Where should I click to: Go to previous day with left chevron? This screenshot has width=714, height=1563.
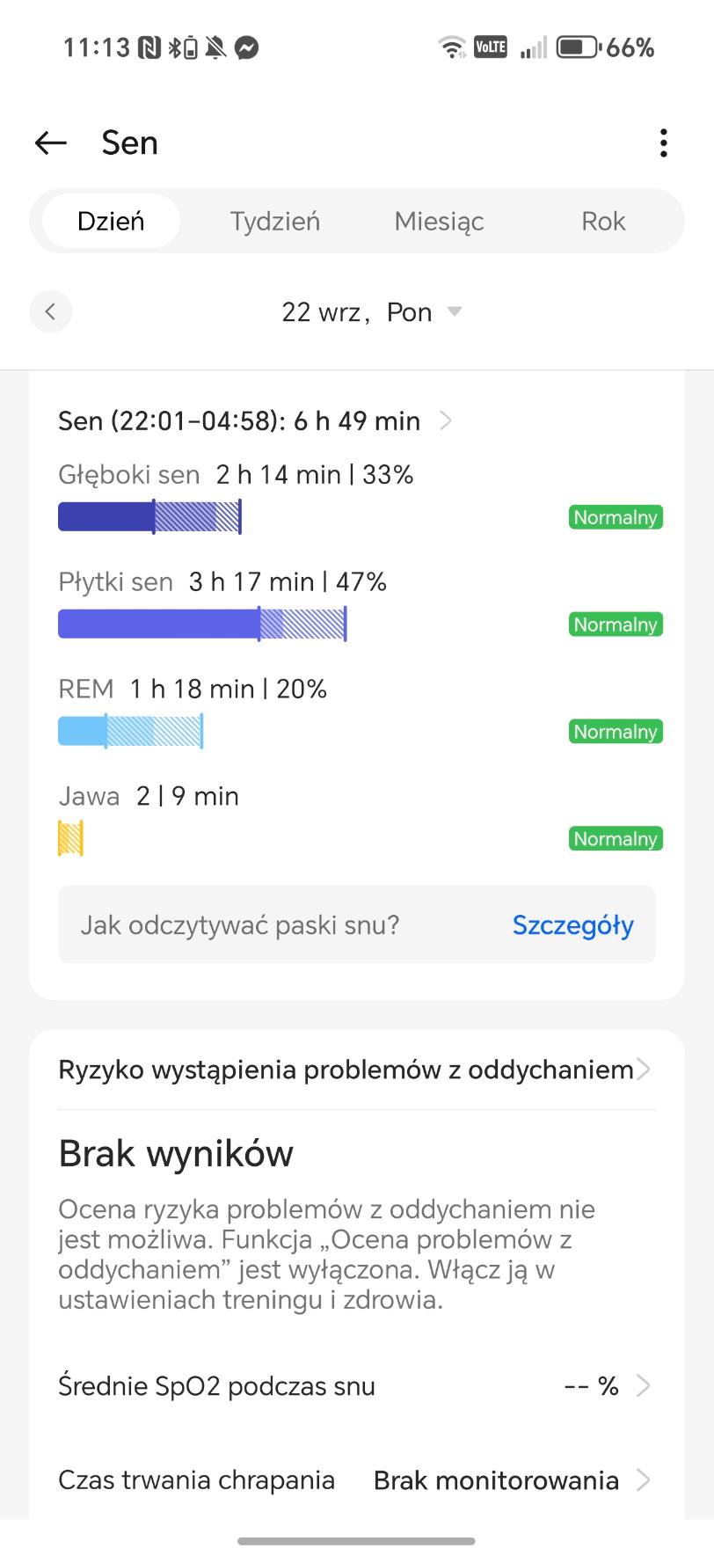[50, 311]
